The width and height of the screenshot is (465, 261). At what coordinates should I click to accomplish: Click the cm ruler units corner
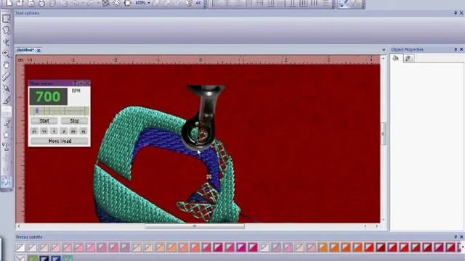pyautogui.click(x=20, y=60)
